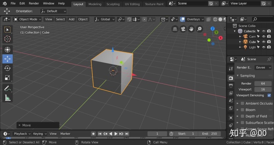Enable Depth of Field checkbox
This screenshot has width=274, height=145.
[242, 116]
